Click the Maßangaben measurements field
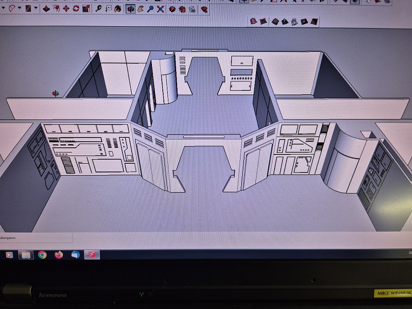Viewport: 412px width, 309px height. [36, 237]
